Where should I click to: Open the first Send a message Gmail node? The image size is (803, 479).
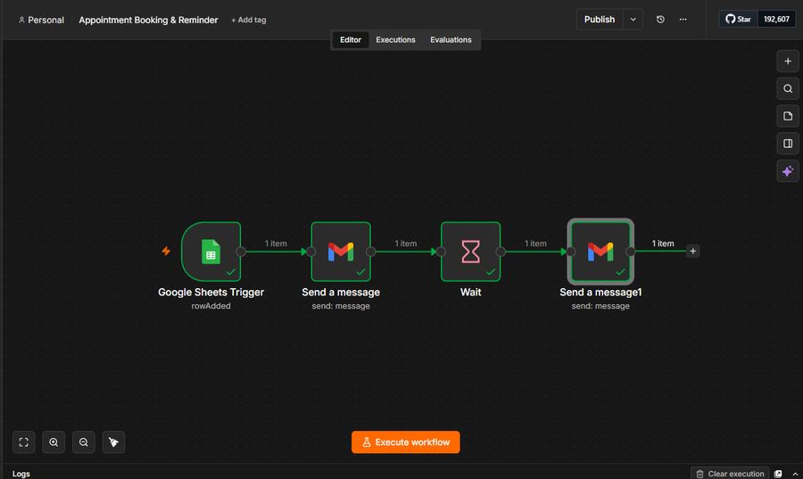(341, 252)
